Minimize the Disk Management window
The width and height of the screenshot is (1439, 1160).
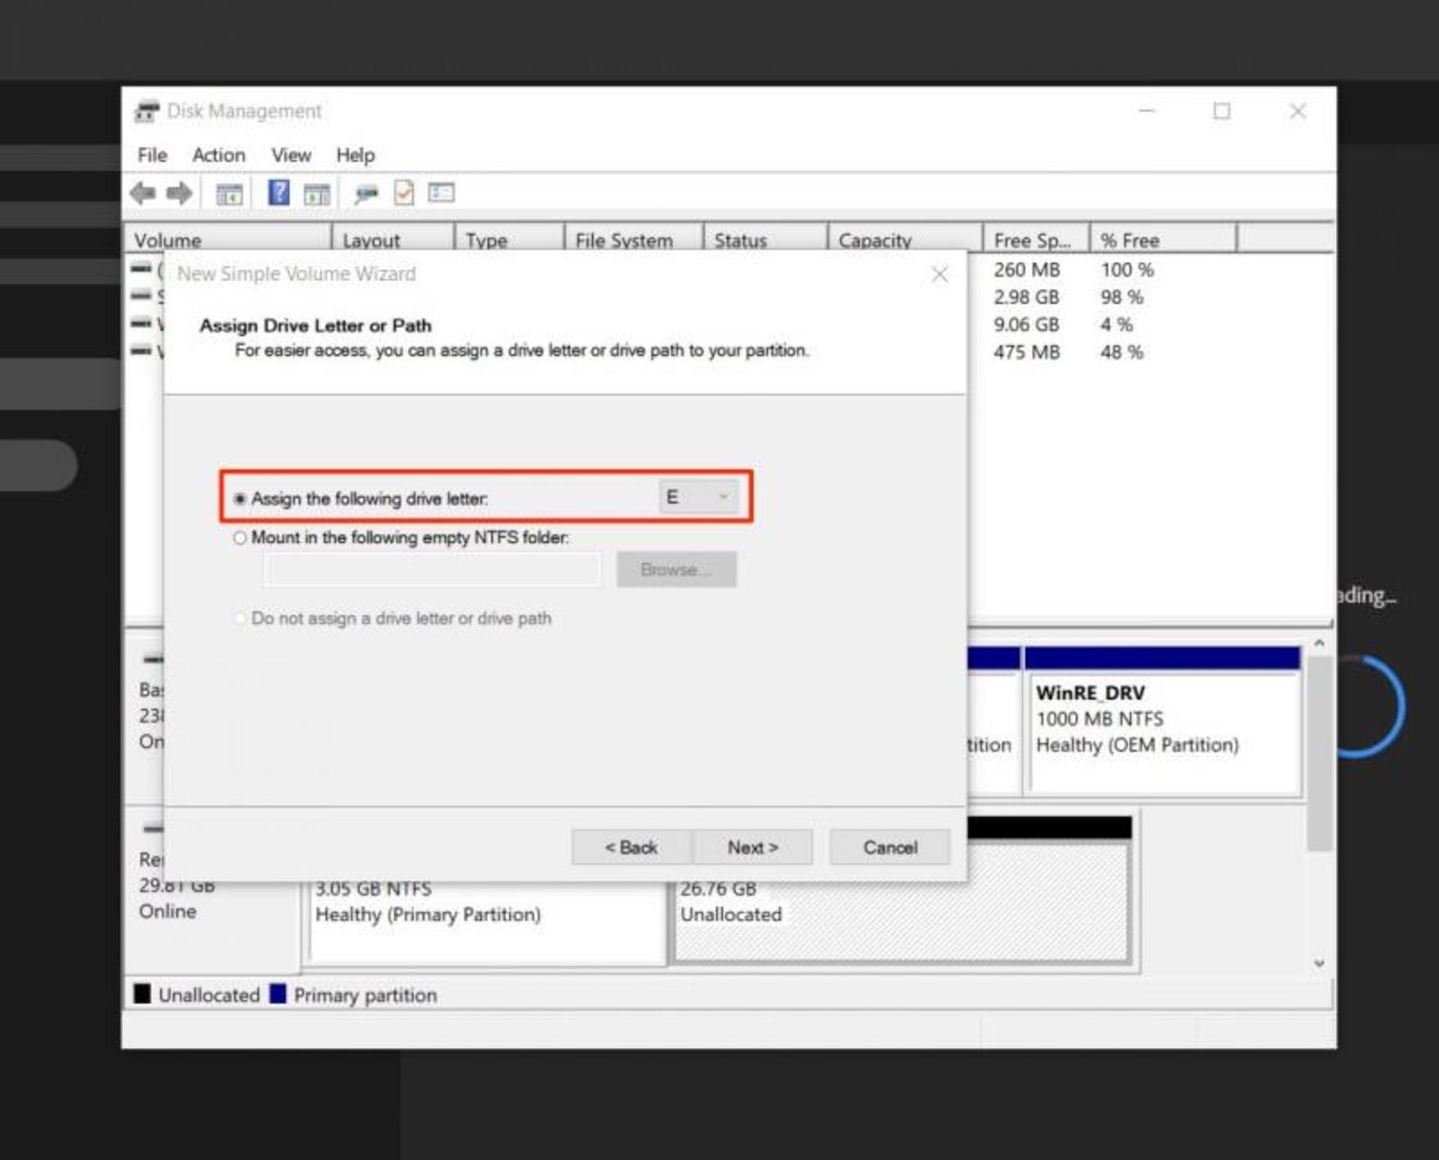[x=1147, y=112]
